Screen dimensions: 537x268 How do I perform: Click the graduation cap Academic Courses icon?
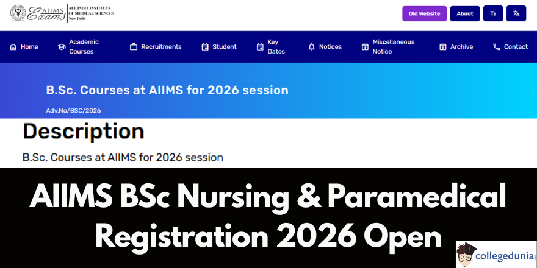tap(62, 47)
